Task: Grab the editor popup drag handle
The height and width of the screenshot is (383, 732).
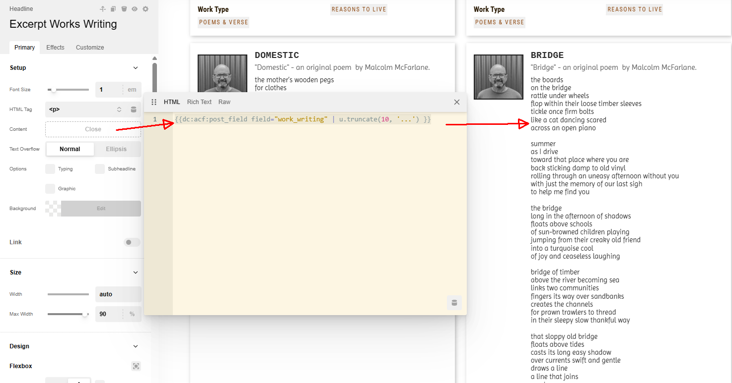Action: pyautogui.click(x=154, y=102)
